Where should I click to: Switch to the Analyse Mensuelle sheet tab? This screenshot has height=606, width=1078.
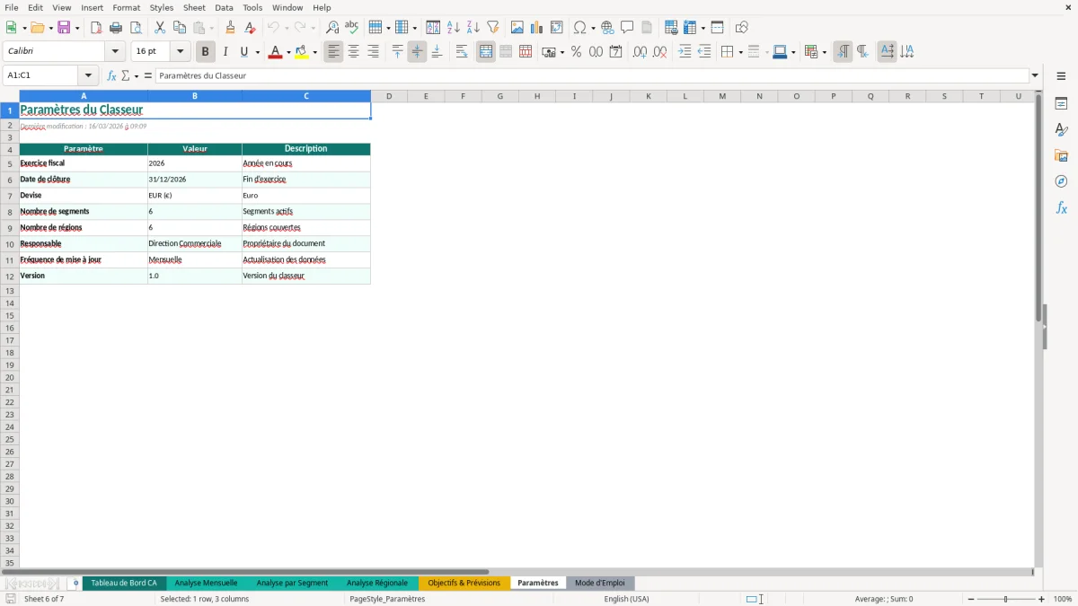[206, 583]
